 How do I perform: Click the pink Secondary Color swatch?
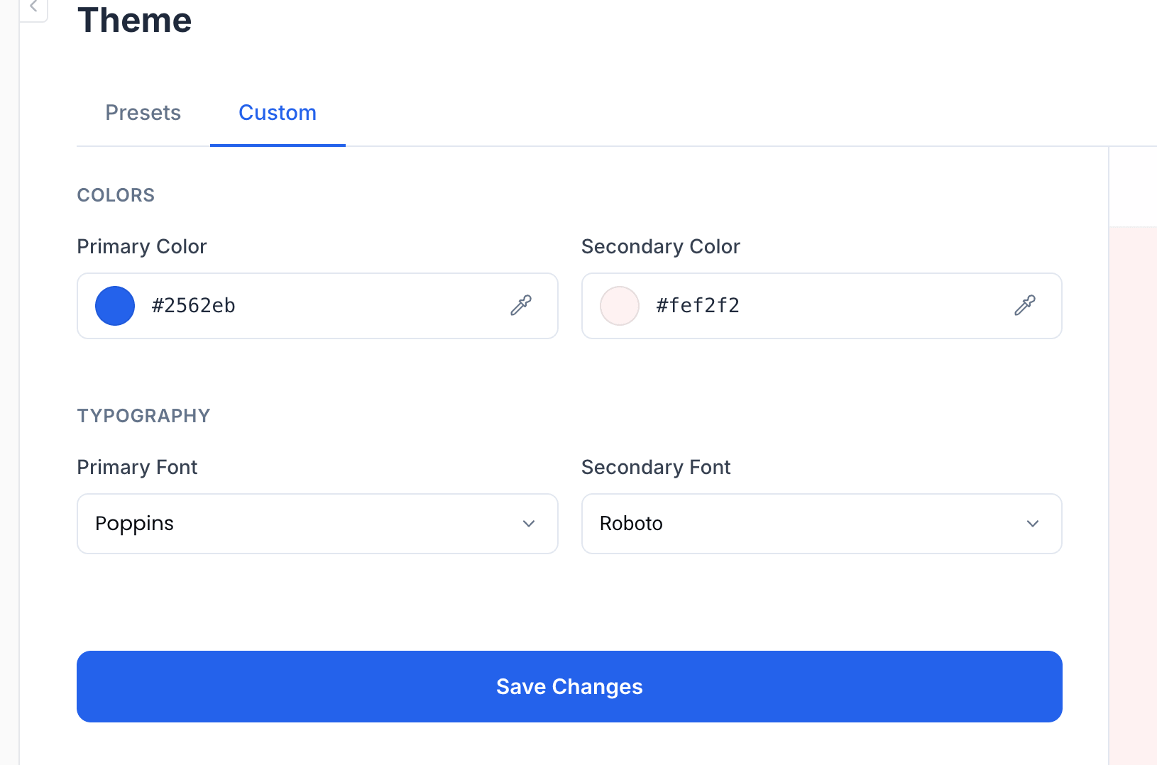click(x=619, y=305)
